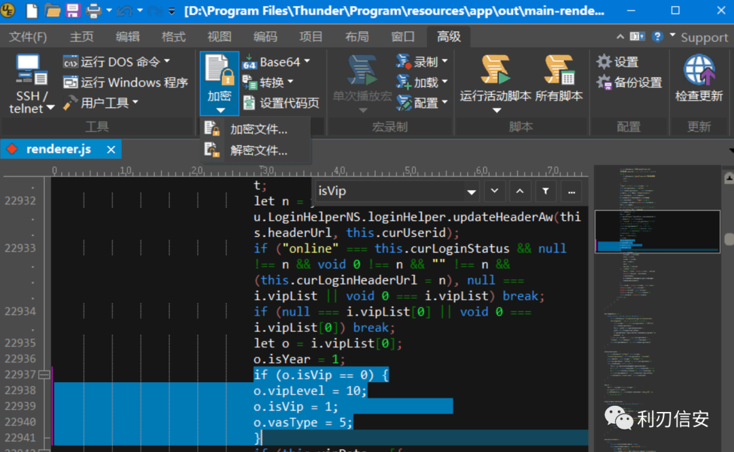Click the text o.isYear = 1;
734x452 pixels.
(299, 359)
